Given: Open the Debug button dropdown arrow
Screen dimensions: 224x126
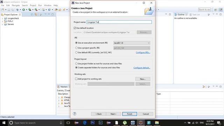Looking at the screenshot, I should pyautogui.click(x=20, y=10).
